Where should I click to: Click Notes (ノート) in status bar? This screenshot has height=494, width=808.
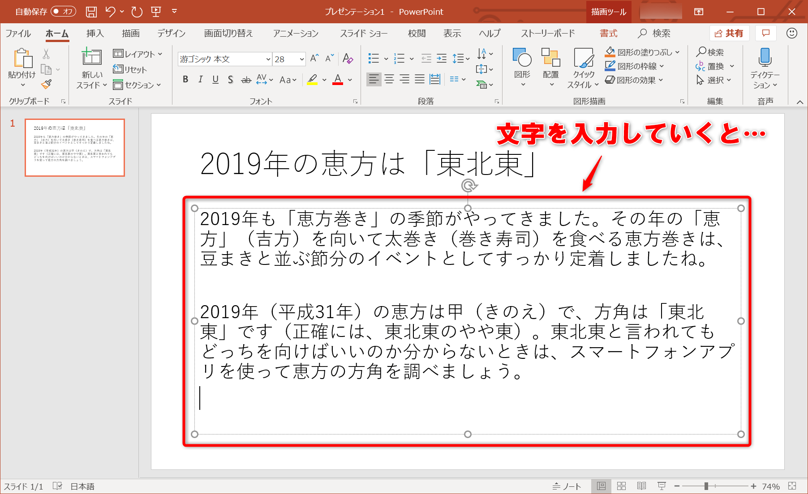coord(567,486)
